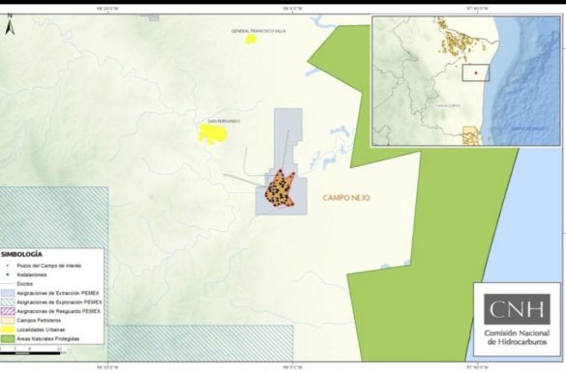The width and height of the screenshot is (566, 372).
Task: Click the SIMBOLOGÍA legend title
Action: [21, 254]
